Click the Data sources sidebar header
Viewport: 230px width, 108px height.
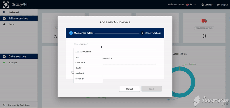point(19,56)
